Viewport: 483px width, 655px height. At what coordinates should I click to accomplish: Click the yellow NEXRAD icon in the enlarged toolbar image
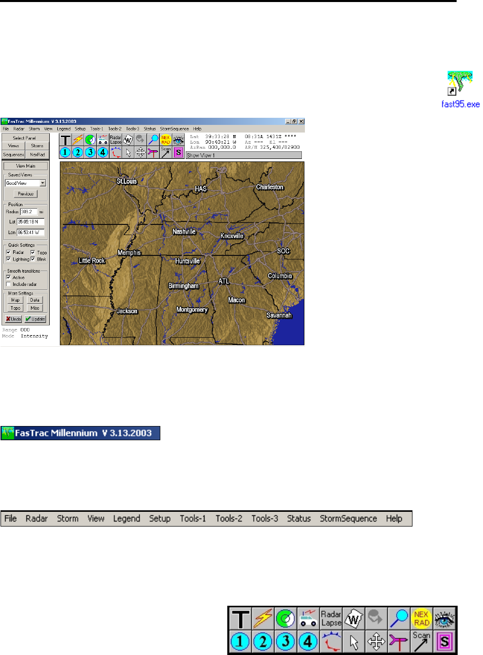pos(422,619)
